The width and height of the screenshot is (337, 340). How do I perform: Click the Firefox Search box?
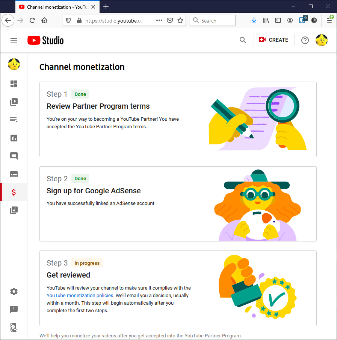click(x=213, y=20)
